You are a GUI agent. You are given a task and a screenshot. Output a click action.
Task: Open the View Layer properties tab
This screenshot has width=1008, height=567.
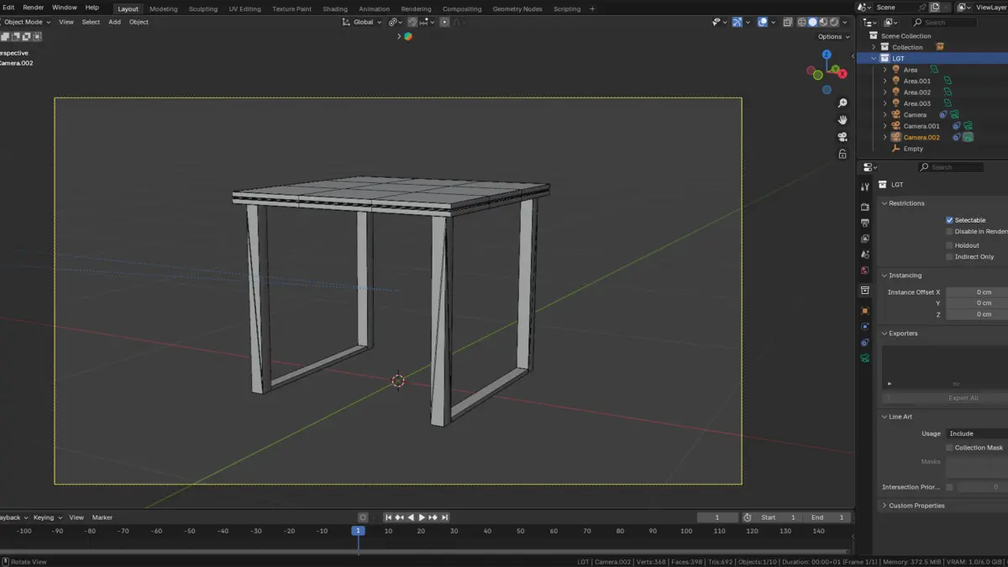pyautogui.click(x=865, y=239)
